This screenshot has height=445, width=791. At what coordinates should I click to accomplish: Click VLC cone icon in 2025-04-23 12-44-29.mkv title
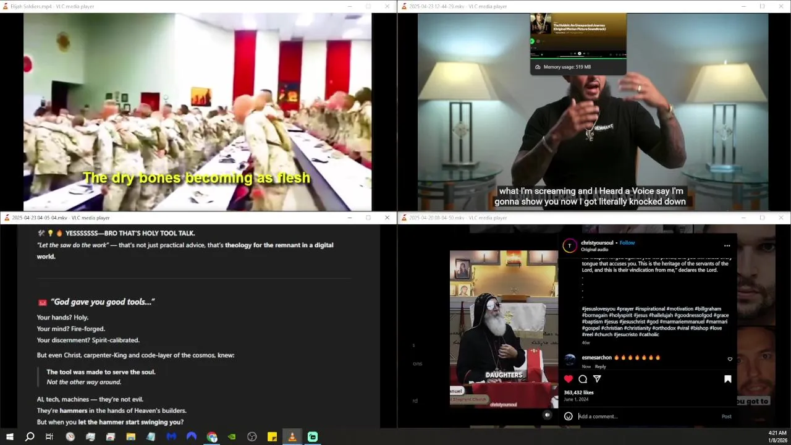tap(404, 6)
